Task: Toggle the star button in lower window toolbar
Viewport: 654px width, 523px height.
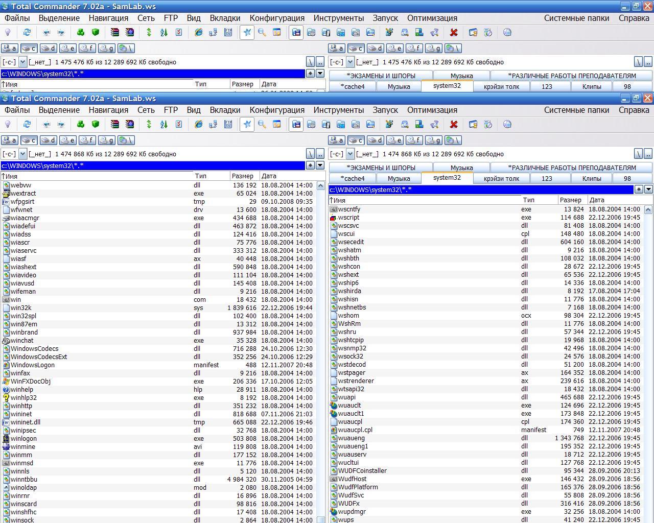Action: tap(247, 124)
